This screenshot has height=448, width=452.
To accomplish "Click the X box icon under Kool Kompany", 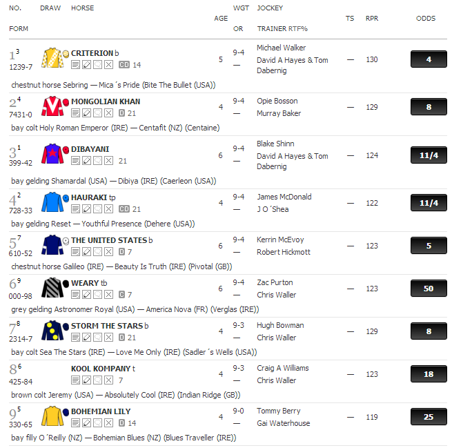I will click(108, 380).
